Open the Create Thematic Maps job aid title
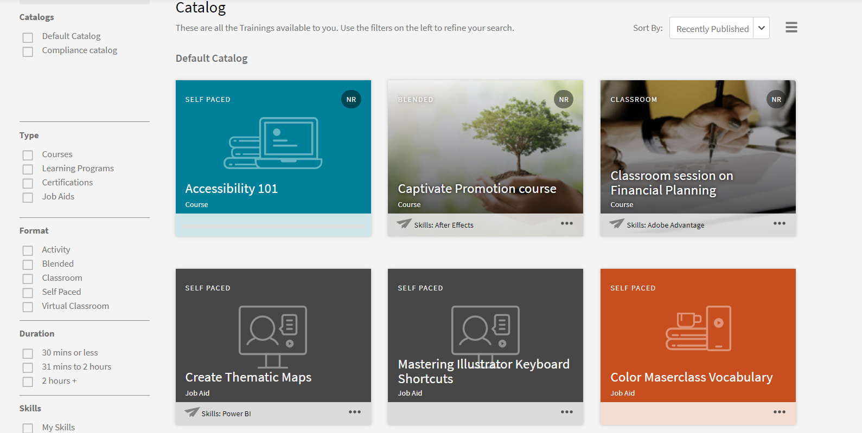862x433 pixels. (x=248, y=377)
